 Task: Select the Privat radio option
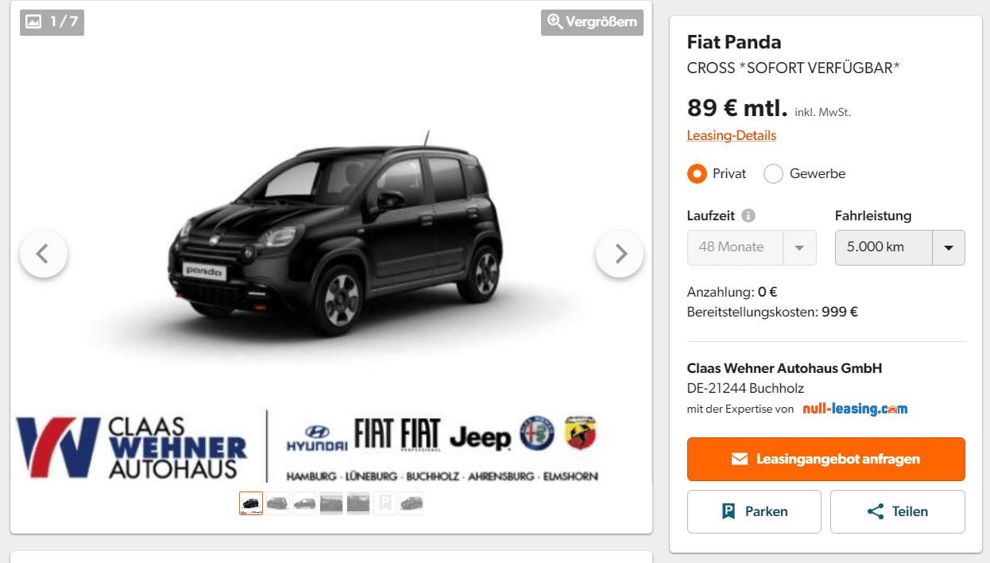click(697, 173)
